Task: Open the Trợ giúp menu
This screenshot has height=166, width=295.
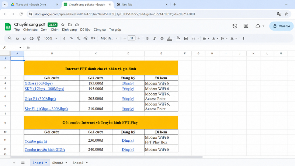Action: [115, 30]
